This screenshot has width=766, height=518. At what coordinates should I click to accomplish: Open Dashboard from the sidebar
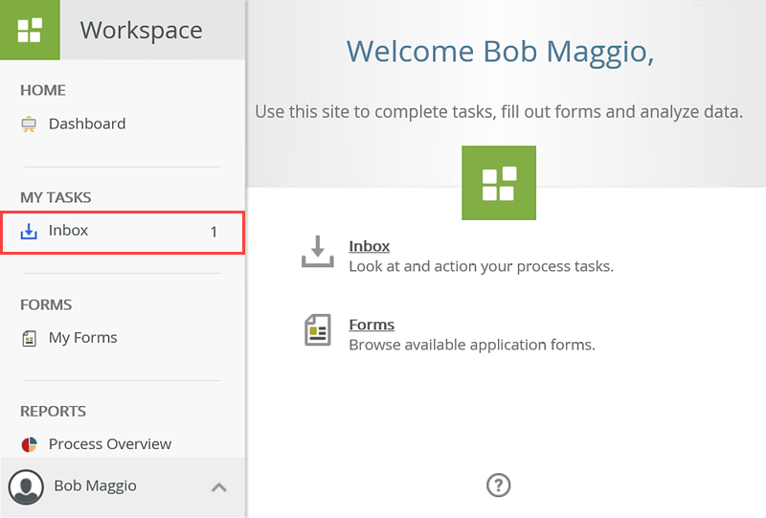click(x=87, y=124)
